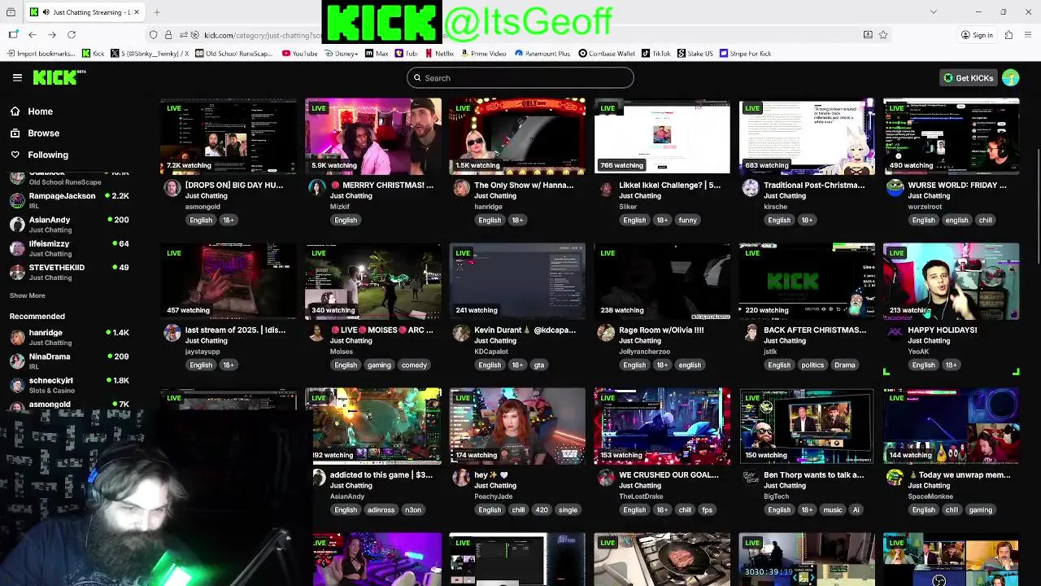Open the TikTok bookmark
Image resolution: width=1041 pixels, height=586 pixels.
[656, 54]
